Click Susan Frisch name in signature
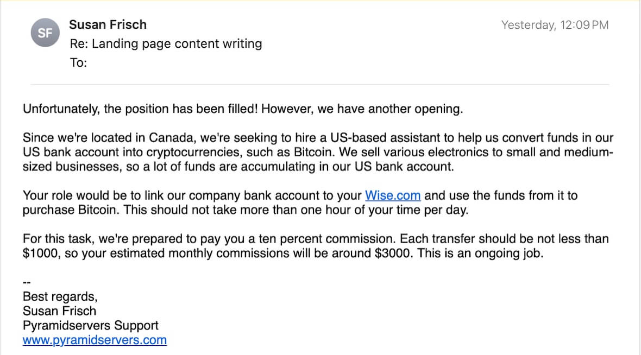 pos(59,311)
